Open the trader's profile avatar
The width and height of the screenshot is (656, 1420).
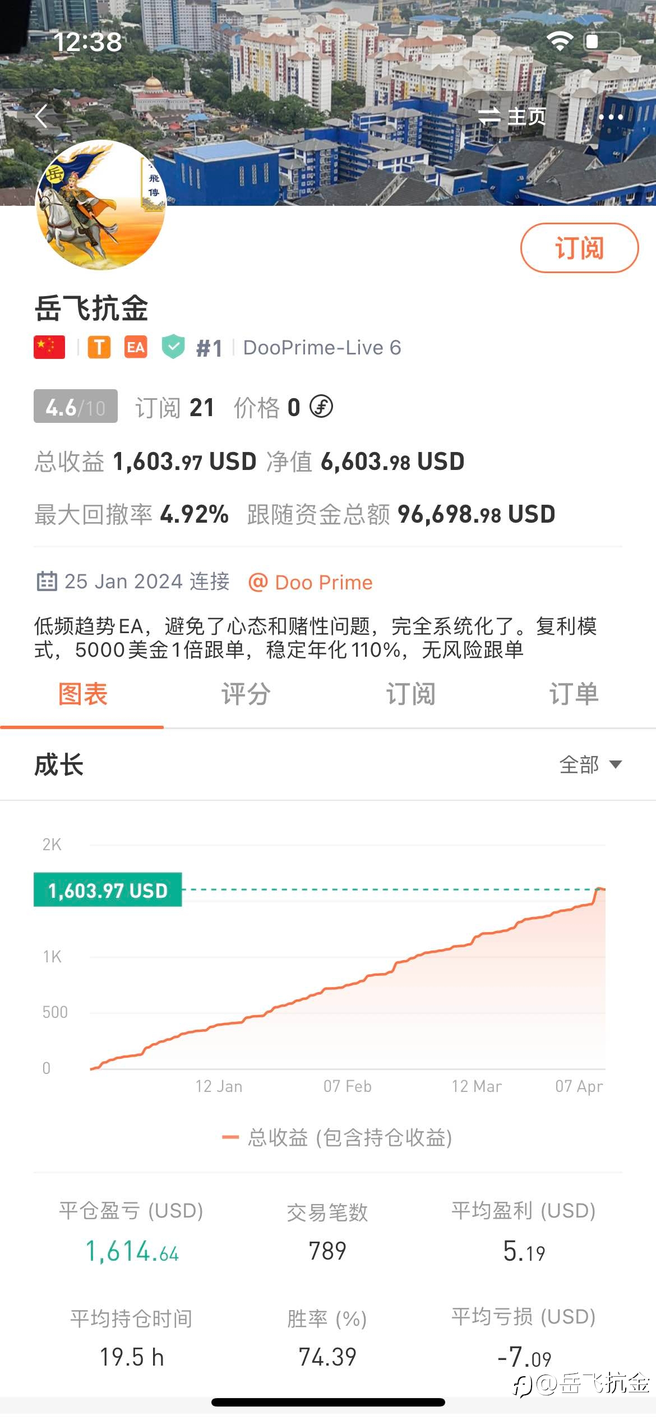pos(101,205)
